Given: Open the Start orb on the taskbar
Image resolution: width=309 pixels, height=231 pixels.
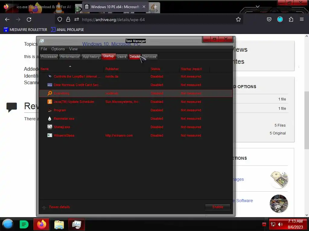Looking at the screenshot, I should [8, 224].
